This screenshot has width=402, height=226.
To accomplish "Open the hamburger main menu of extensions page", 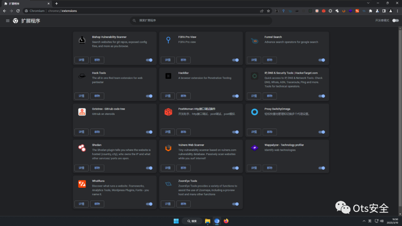I will 8,21.
